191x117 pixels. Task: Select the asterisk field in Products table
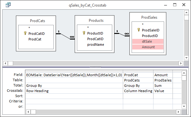(88, 27)
